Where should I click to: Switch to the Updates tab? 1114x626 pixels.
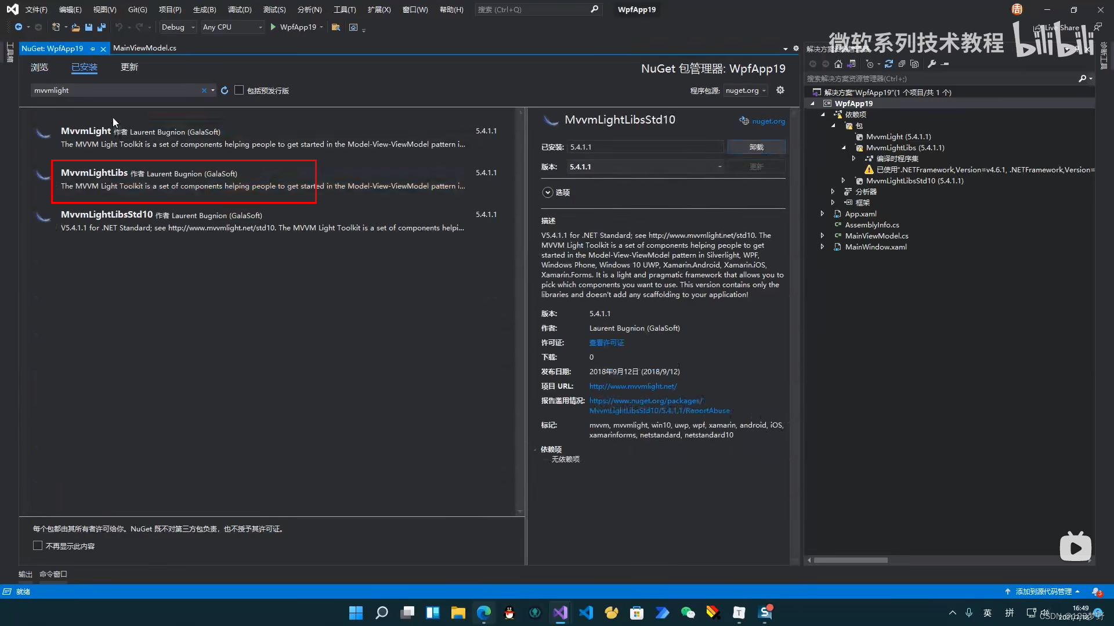point(129,67)
